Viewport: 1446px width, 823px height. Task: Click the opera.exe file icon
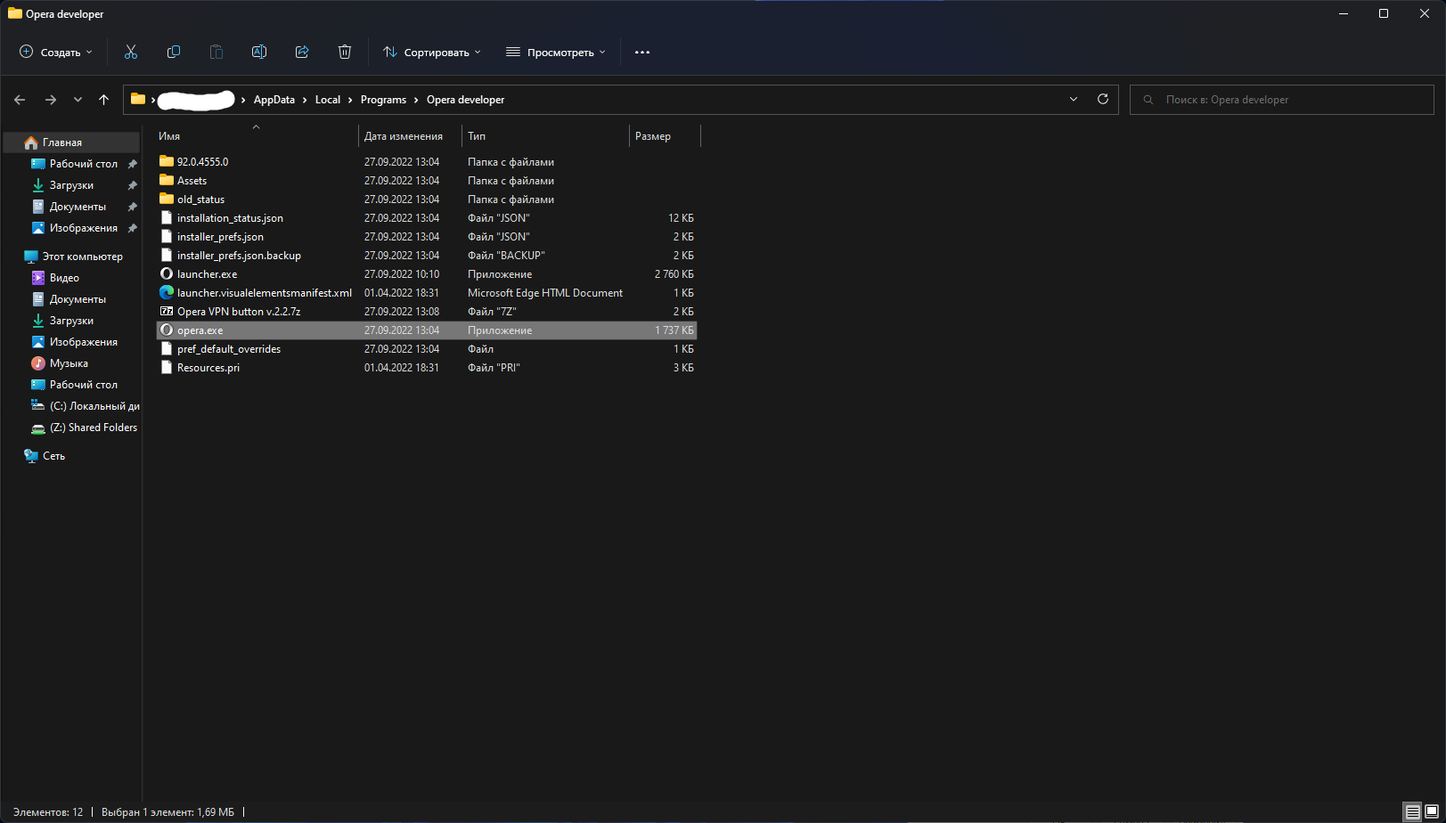166,330
